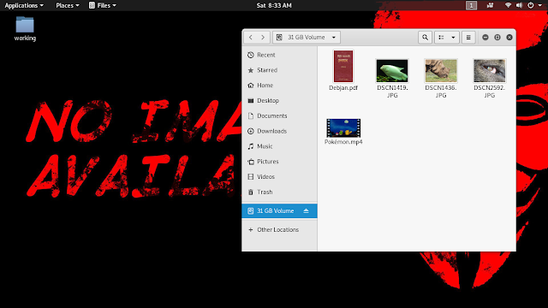Click the camera recorder icon in top bar
Viewport: 548px width, 308px height.
490,5
